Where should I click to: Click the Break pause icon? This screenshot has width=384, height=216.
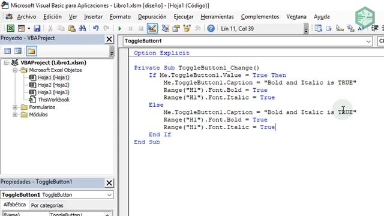point(131,28)
